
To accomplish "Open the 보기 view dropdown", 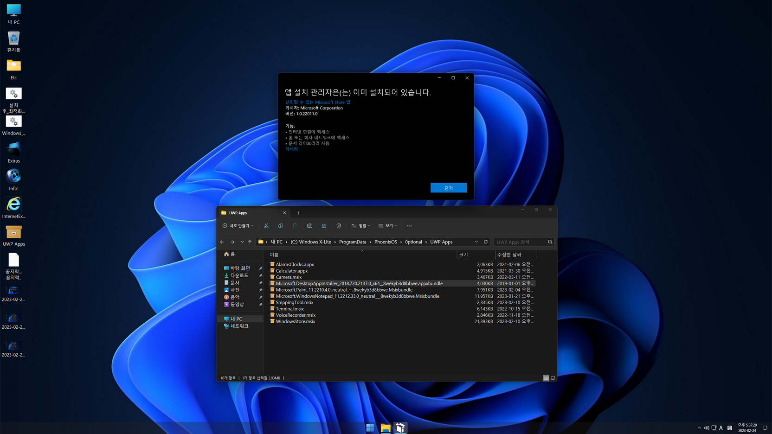I will 388,226.
